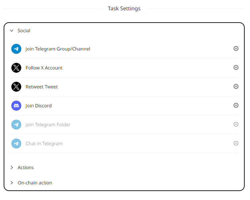The image size is (250, 200).
Task: Expand the Actions section chevron
Action: pos(12,167)
